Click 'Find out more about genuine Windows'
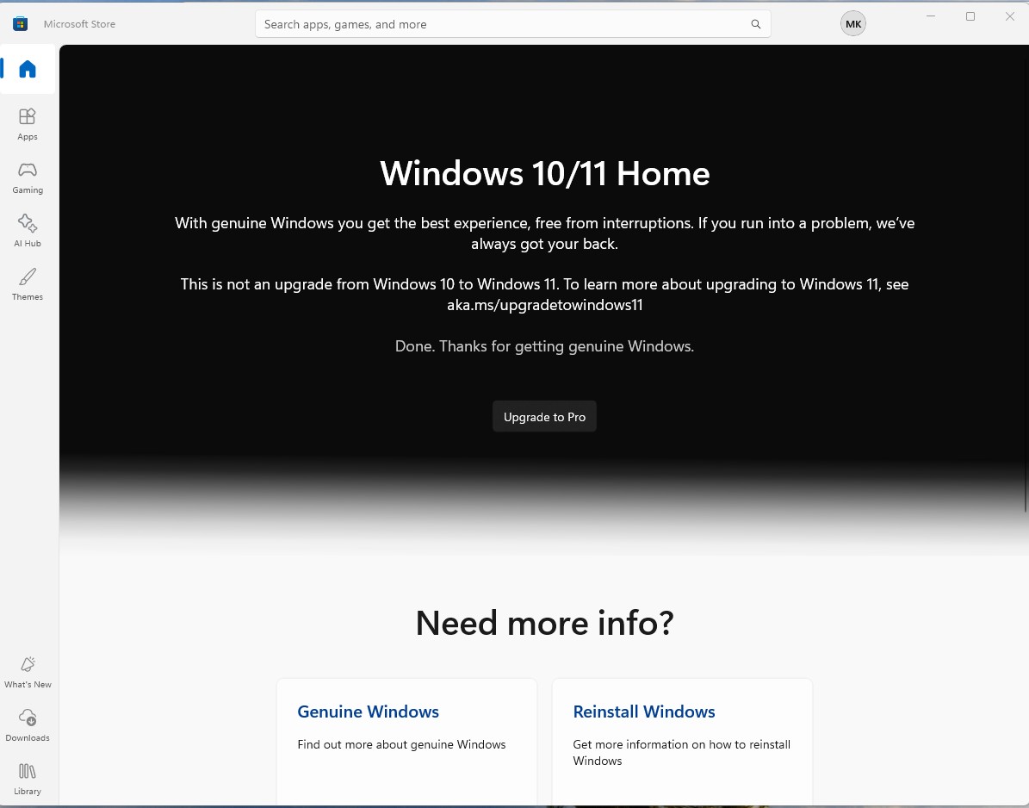The height and width of the screenshot is (808, 1029). [x=401, y=744]
